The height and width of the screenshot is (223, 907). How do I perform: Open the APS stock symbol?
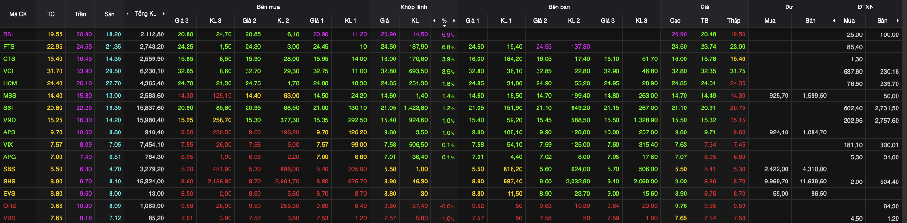coord(9,132)
